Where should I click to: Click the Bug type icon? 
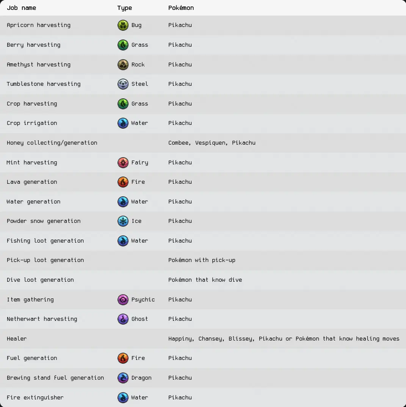[x=123, y=25]
